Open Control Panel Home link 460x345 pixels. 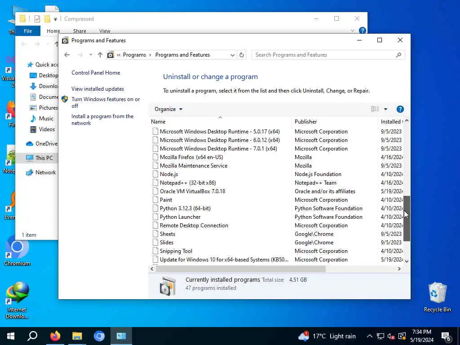click(x=96, y=73)
